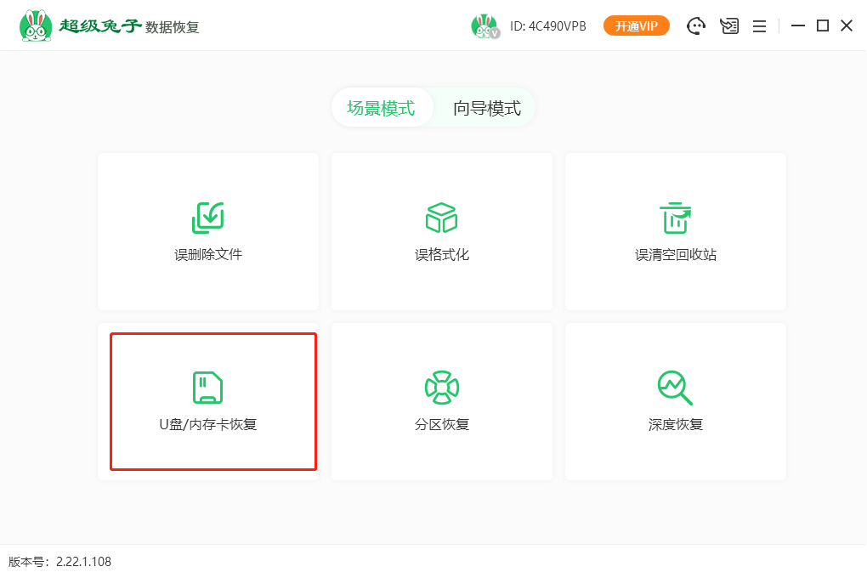Screen dimensions: 867x578
Task: Open the hamburger main menu
Action: pos(759,26)
